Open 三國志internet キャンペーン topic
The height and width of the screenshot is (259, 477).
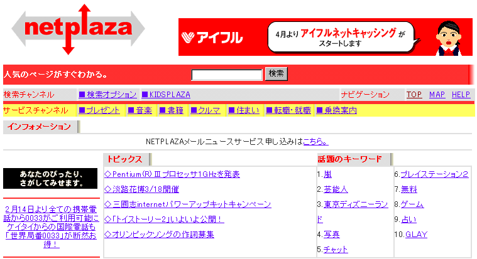click(187, 204)
